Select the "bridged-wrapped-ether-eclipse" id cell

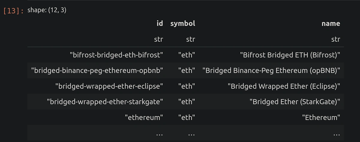click(109, 86)
